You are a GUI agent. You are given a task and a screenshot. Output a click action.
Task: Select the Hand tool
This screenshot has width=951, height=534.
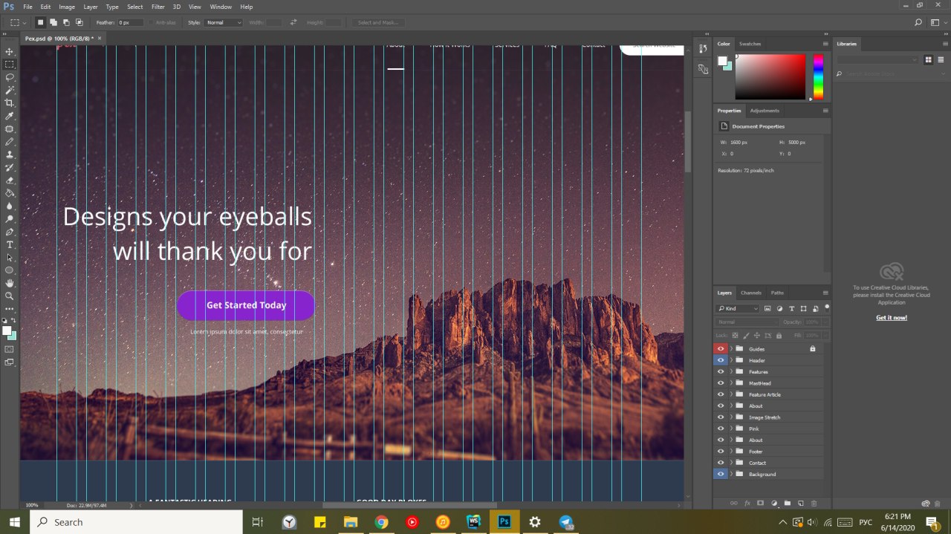pos(10,283)
